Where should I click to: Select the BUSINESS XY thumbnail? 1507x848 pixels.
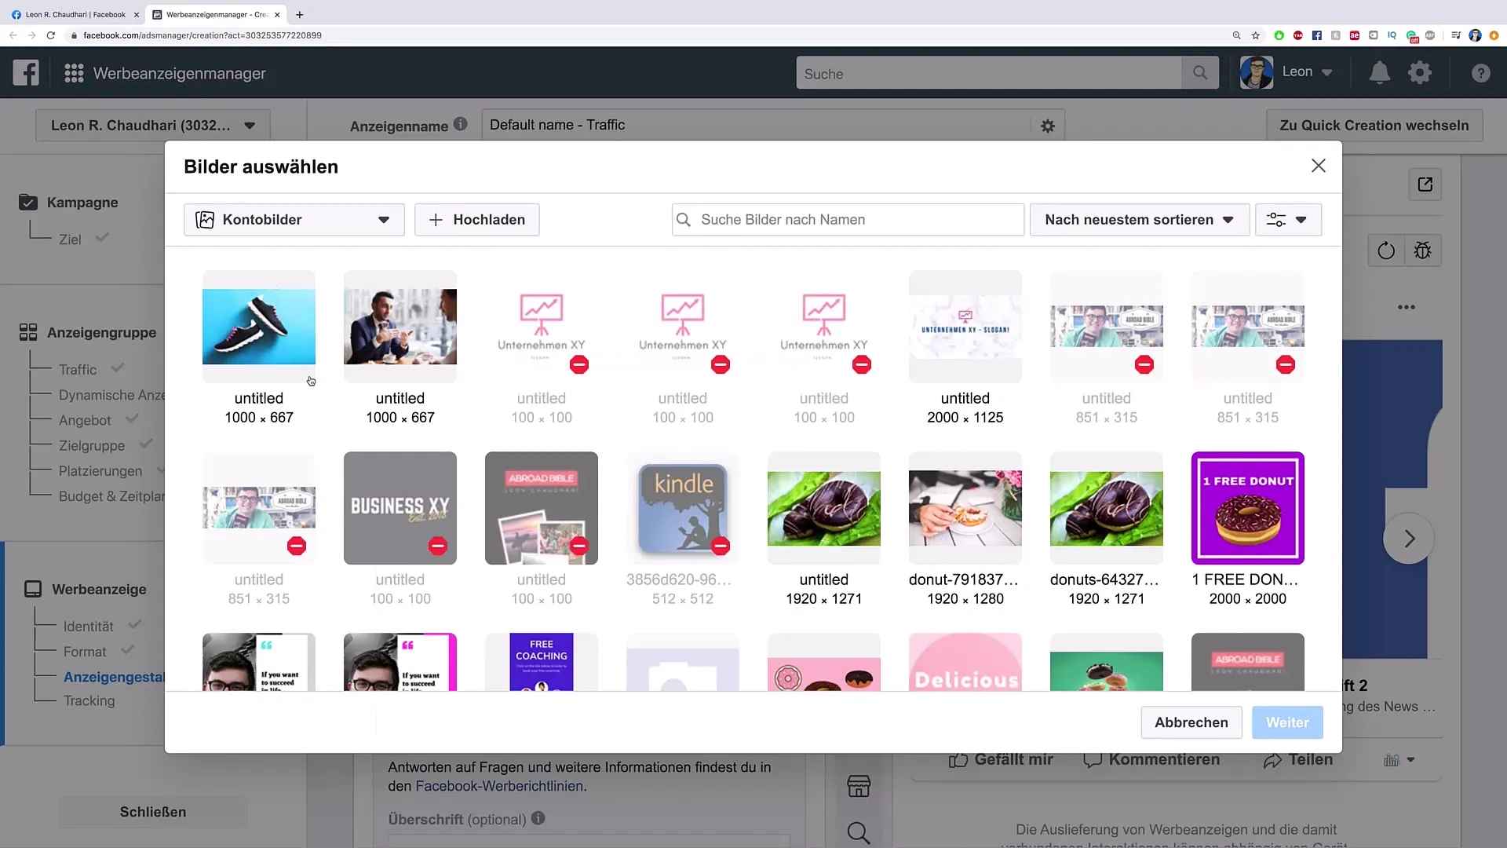(x=400, y=508)
